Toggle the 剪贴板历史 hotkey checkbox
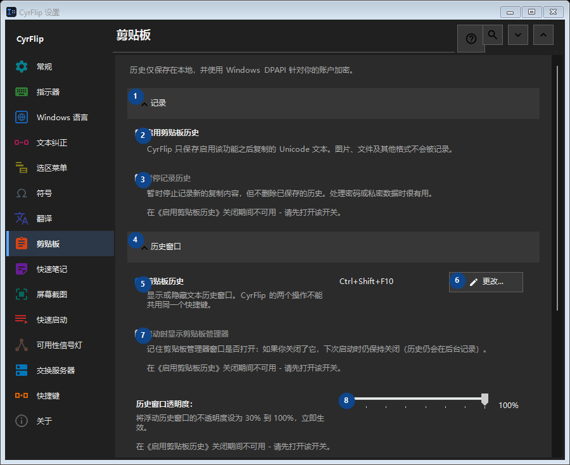This screenshot has height=465, width=570. pyautogui.click(x=139, y=282)
